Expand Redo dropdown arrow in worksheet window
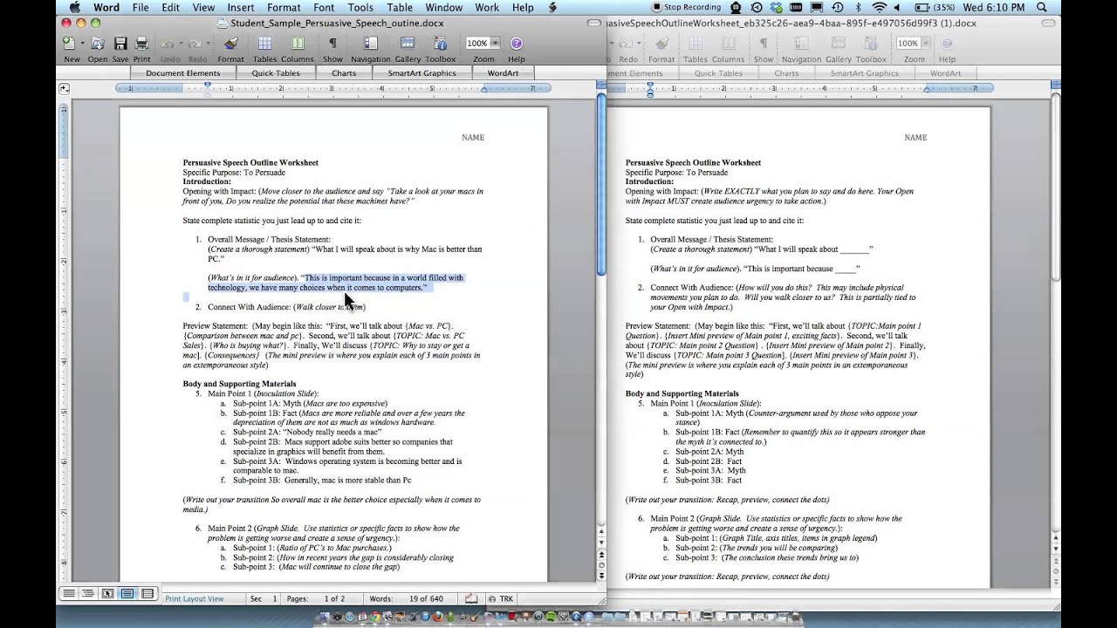The height and width of the screenshot is (628, 1117). 639,44
